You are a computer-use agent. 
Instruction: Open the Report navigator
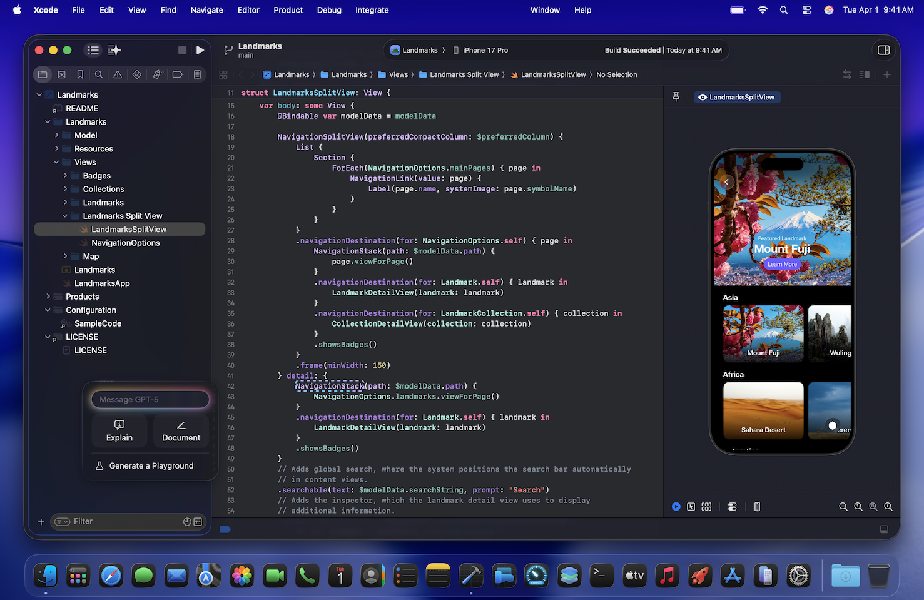coord(197,74)
